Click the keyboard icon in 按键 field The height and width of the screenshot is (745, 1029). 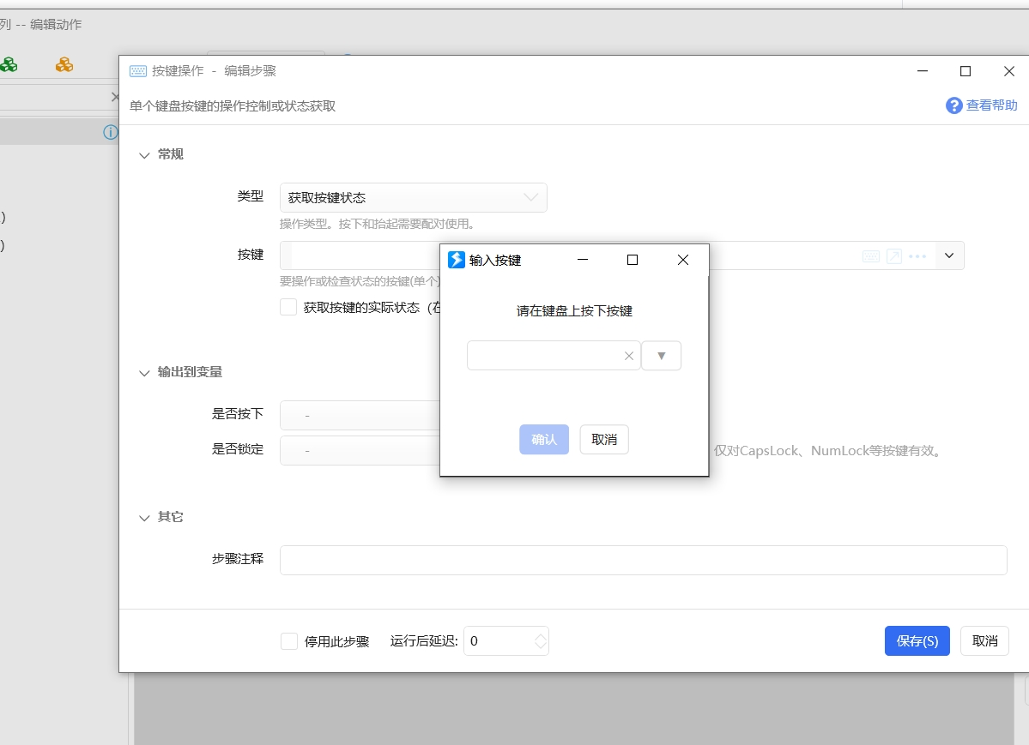click(871, 256)
